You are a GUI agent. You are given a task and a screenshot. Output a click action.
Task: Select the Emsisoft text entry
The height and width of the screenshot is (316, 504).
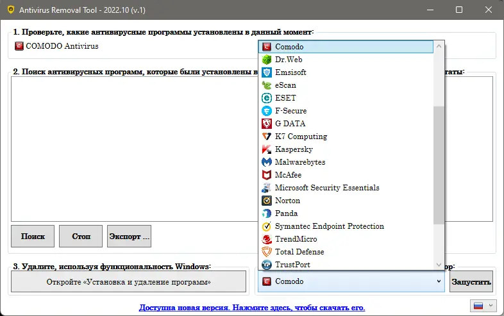(x=290, y=72)
